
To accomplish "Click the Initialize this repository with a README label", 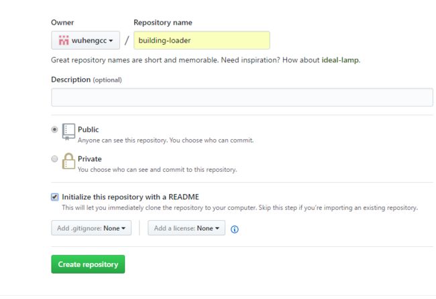I will click(x=130, y=197).
